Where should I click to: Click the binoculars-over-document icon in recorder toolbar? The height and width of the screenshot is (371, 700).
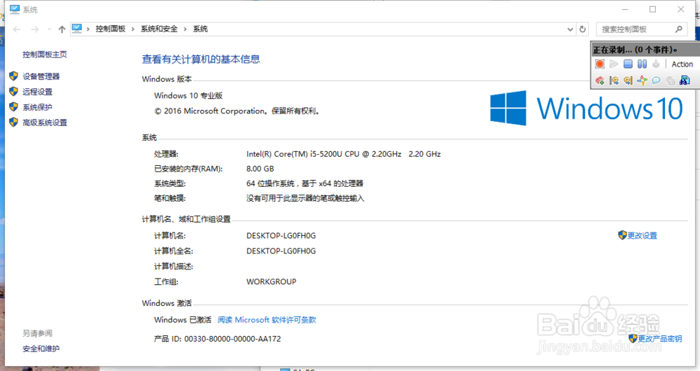tap(685, 80)
